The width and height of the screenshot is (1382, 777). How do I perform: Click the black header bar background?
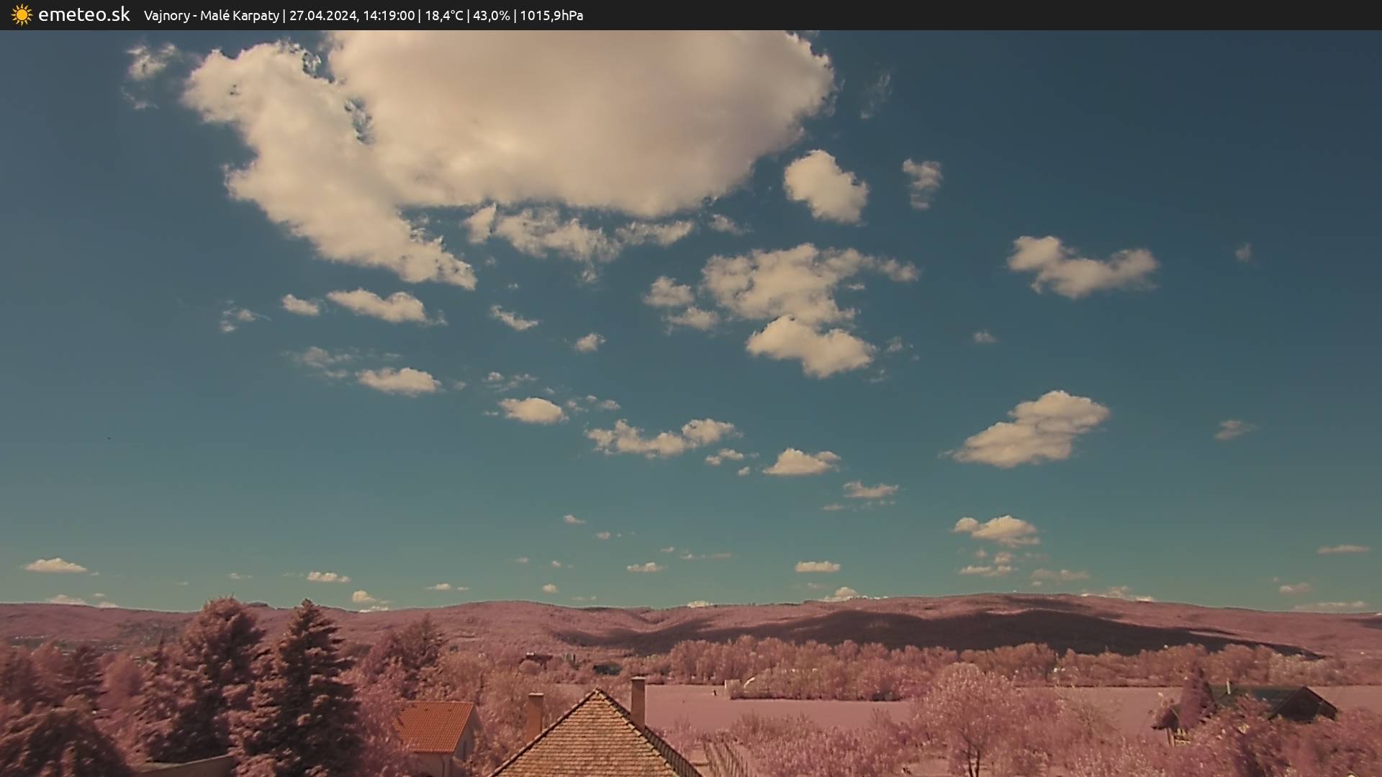[x=1008, y=15]
